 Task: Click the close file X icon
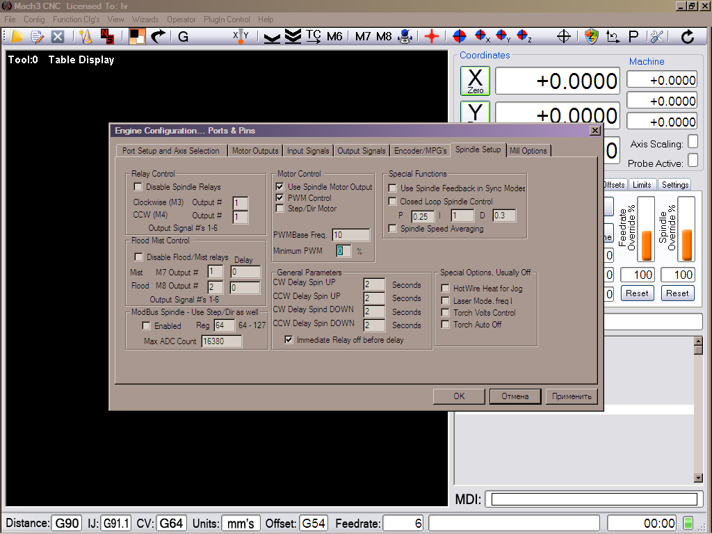click(x=58, y=36)
